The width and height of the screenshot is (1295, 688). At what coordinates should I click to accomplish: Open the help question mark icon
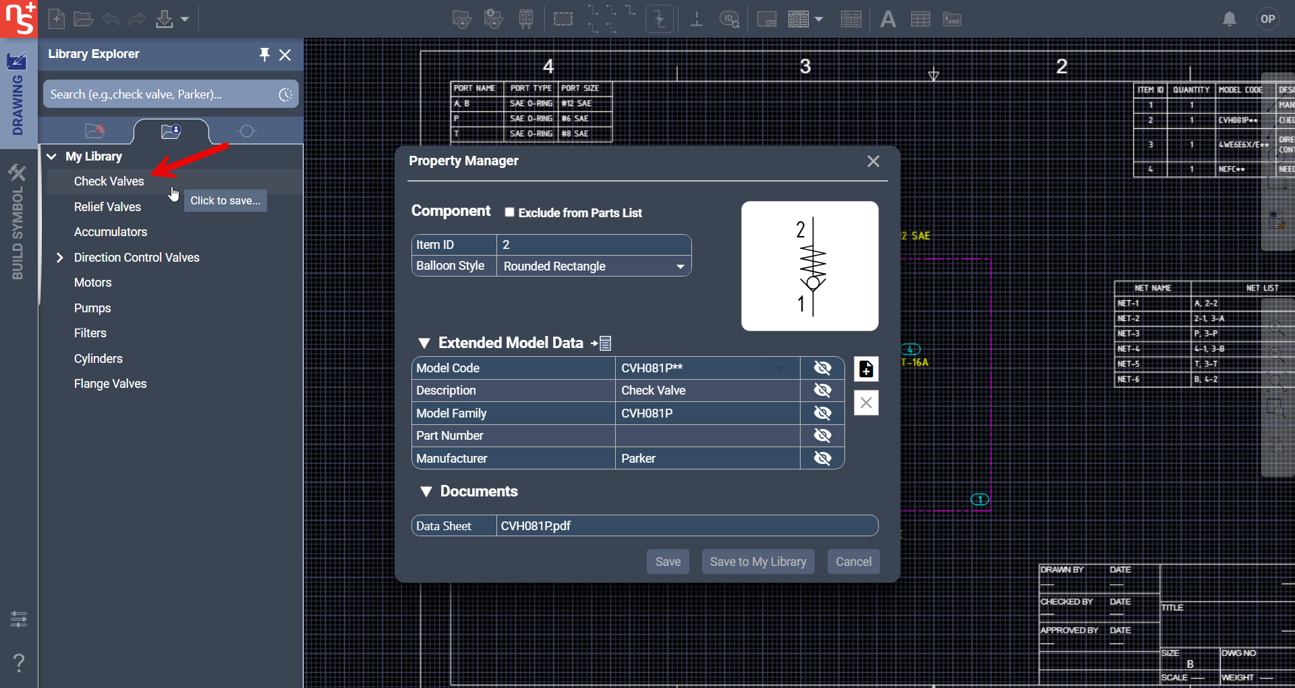(x=19, y=662)
